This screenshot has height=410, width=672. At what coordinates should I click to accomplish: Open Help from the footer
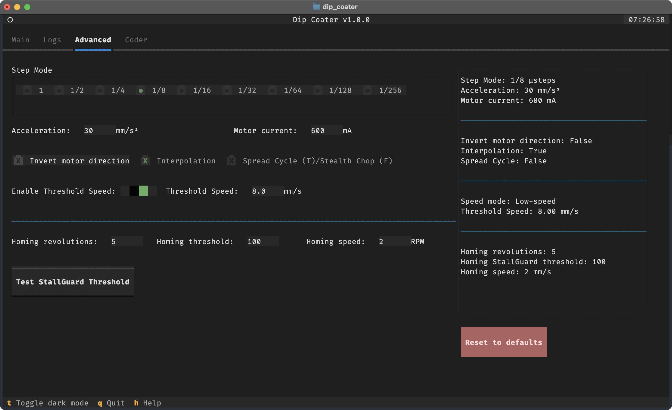pyautogui.click(x=147, y=403)
